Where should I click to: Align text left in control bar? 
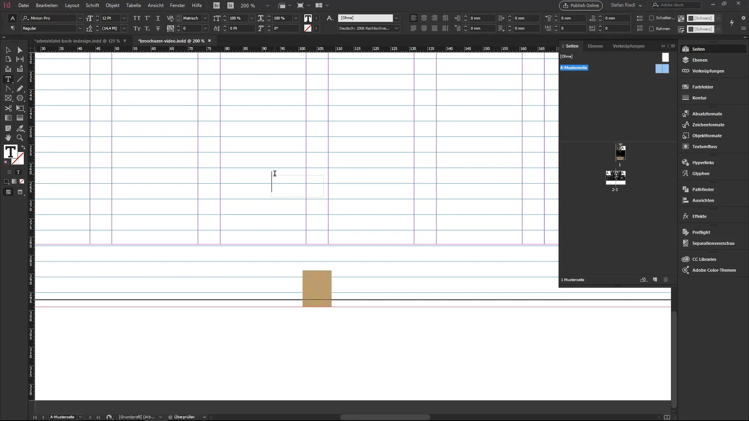pyautogui.click(x=414, y=18)
